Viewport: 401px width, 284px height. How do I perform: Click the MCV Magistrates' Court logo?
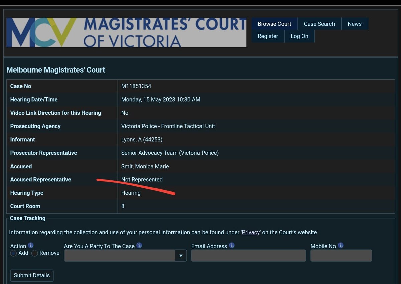[x=126, y=32]
